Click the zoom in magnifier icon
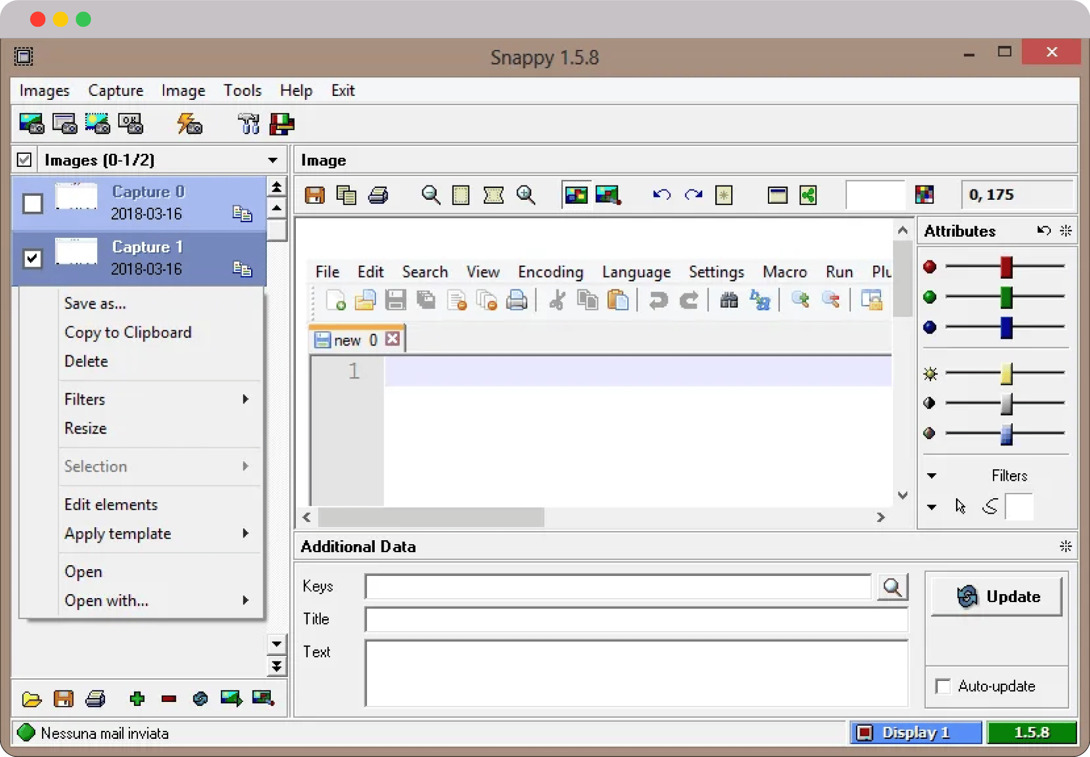The width and height of the screenshot is (1090, 757). (526, 195)
